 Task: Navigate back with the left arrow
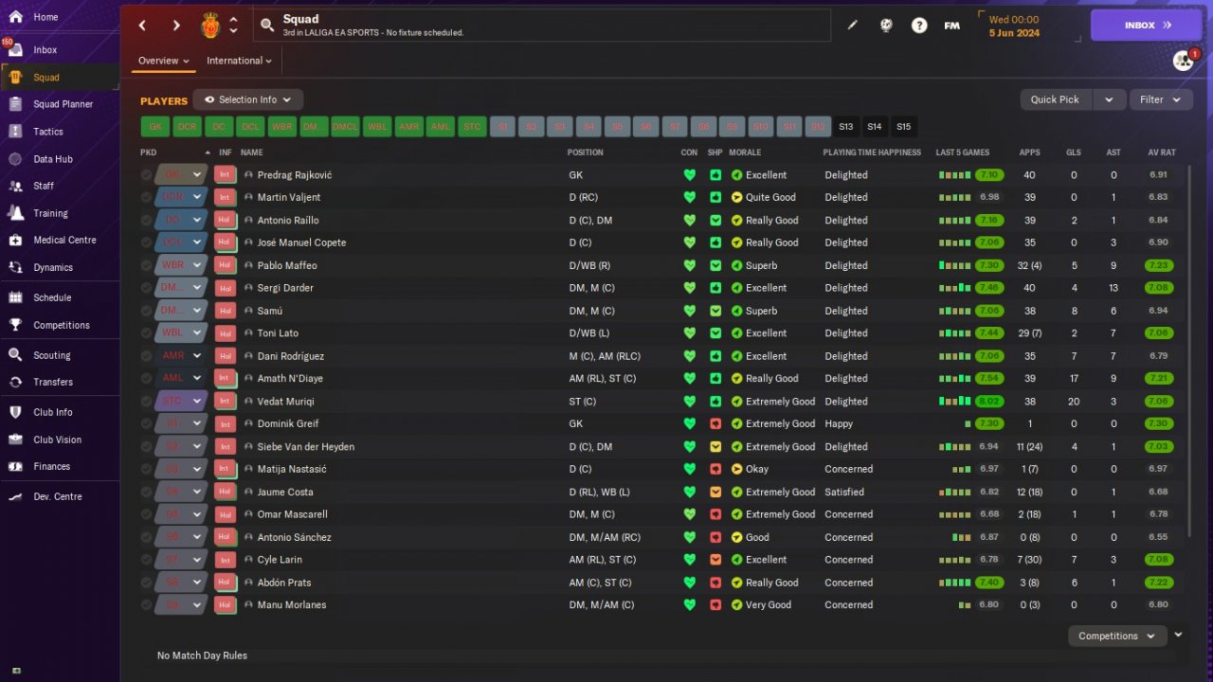pos(142,26)
